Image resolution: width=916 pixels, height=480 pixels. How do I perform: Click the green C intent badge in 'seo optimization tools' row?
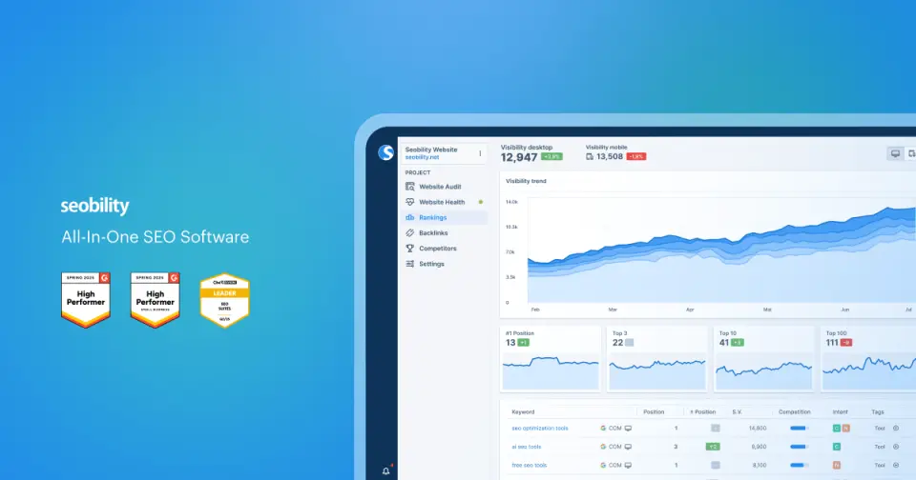(x=837, y=428)
